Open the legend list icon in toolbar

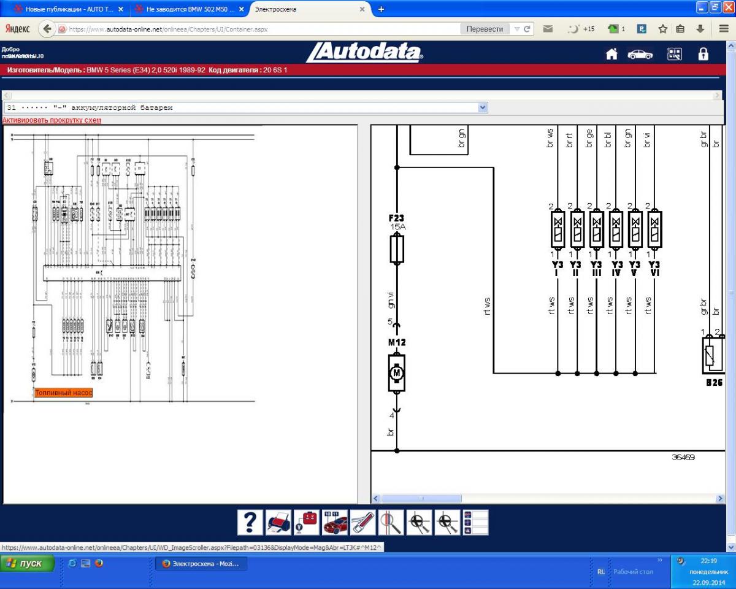click(476, 522)
